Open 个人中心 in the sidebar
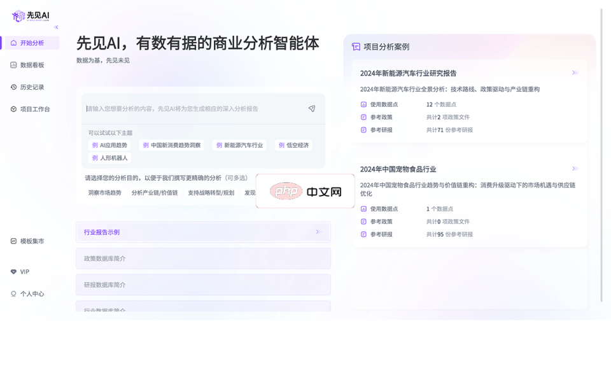 pos(32,294)
